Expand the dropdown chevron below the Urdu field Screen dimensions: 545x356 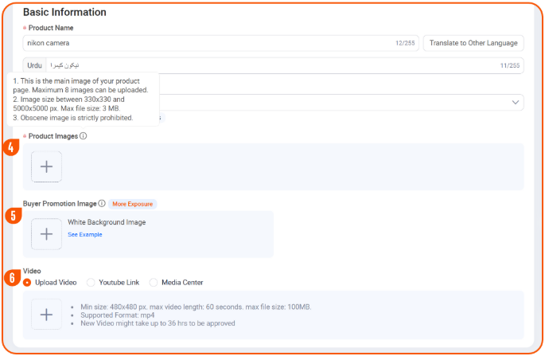pyautogui.click(x=516, y=102)
